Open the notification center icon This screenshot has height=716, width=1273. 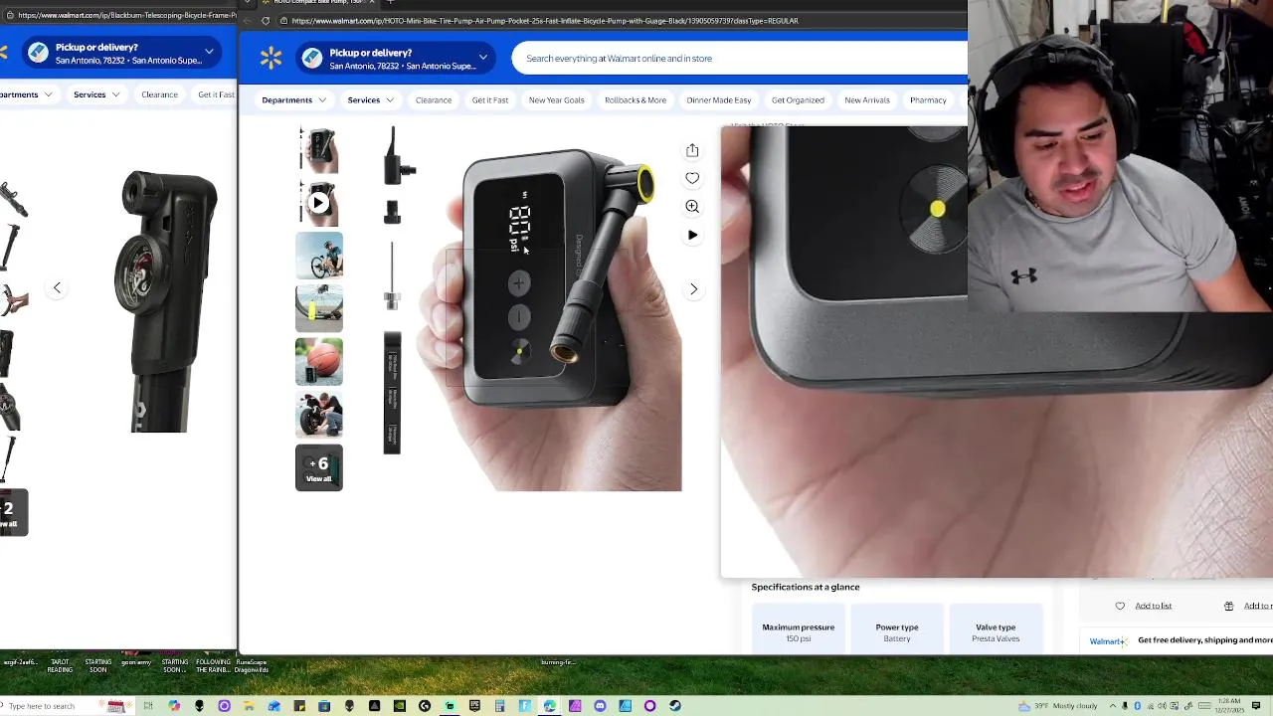(x=1256, y=706)
